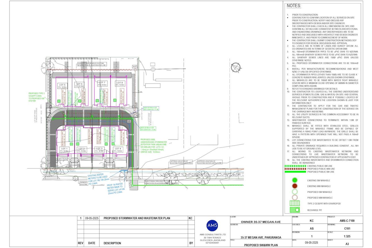Screen dimensions: 372x248
Task: Click note 8 about manhole sizes
Action: [x=323, y=83]
